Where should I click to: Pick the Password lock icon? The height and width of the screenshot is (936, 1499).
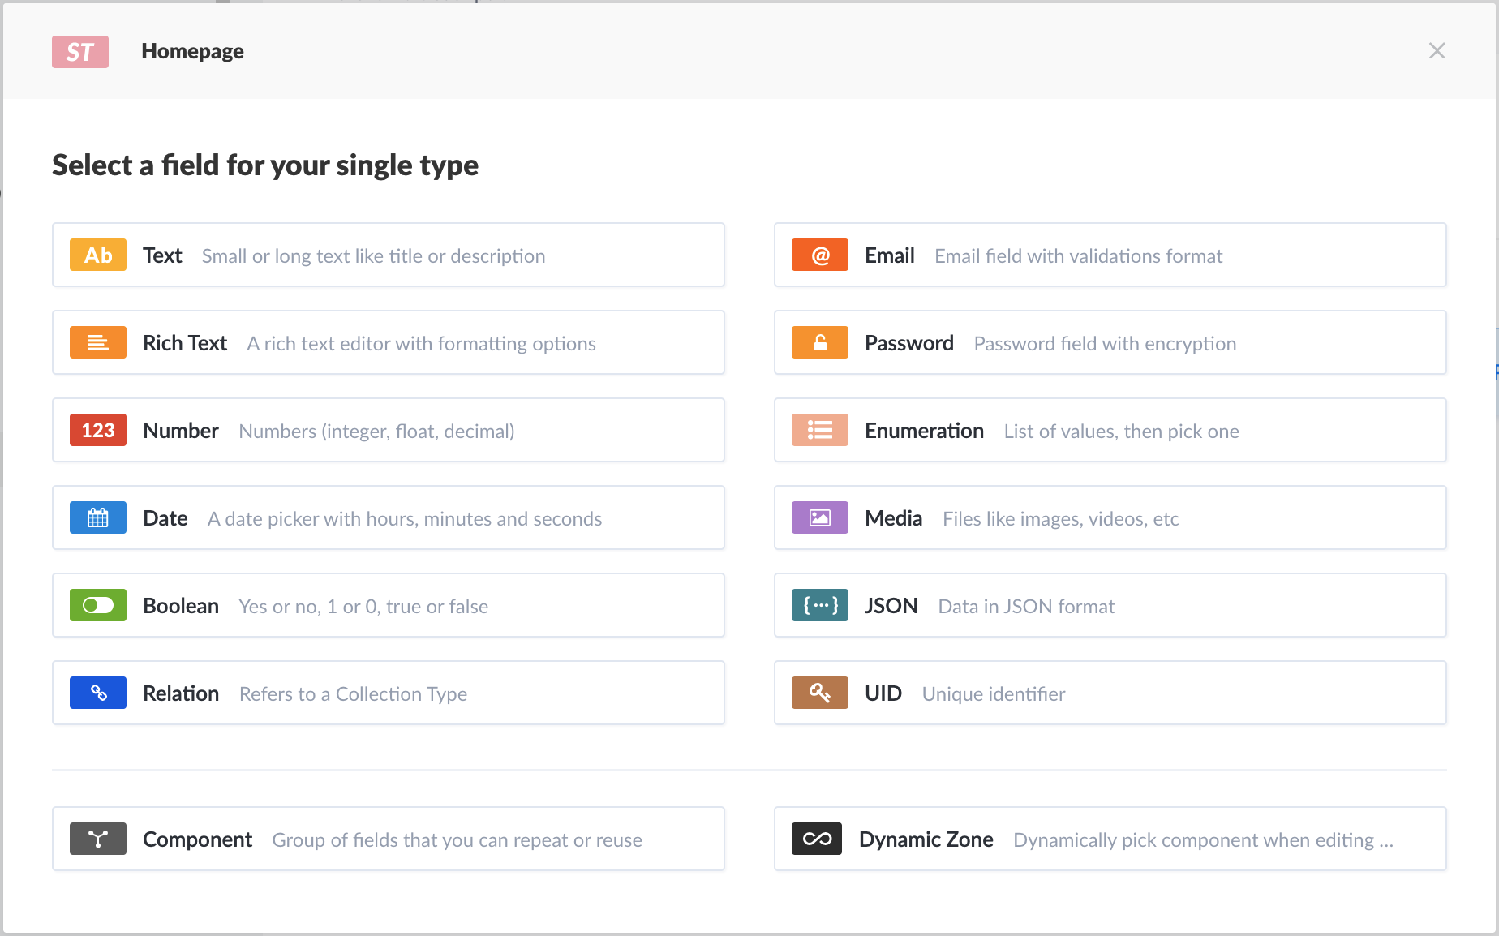pos(819,342)
